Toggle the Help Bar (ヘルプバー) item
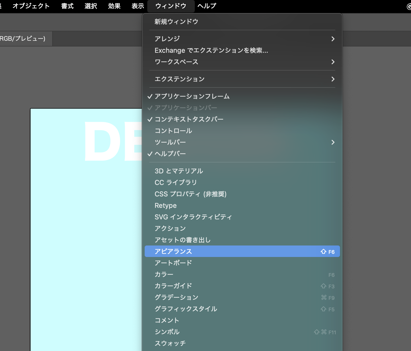Image resolution: width=411 pixels, height=351 pixels. (170, 154)
